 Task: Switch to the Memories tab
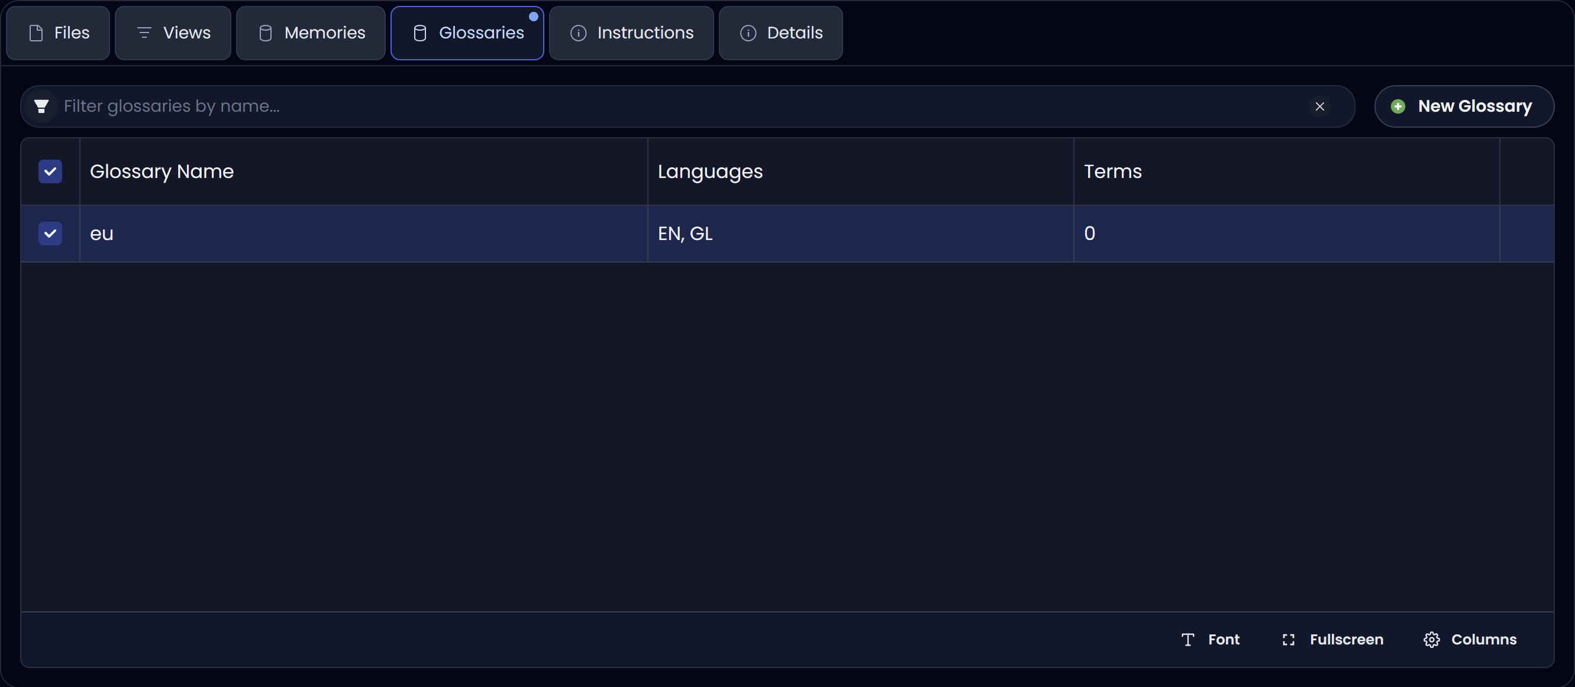(x=311, y=33)
